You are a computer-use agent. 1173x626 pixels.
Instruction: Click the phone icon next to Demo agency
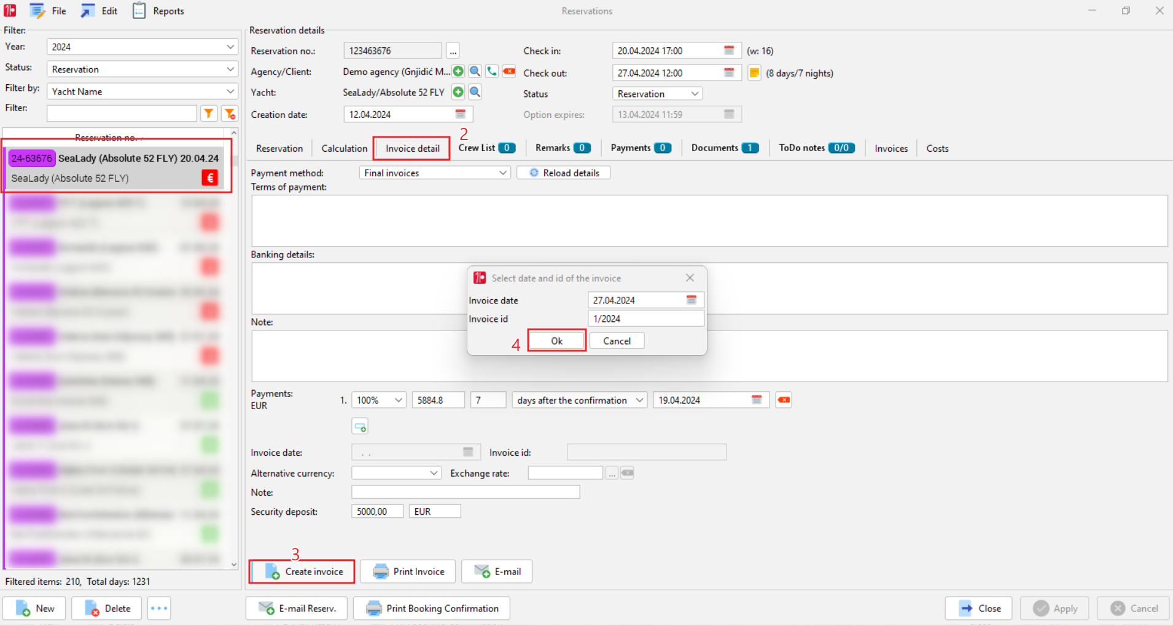(x=491, y=71)
